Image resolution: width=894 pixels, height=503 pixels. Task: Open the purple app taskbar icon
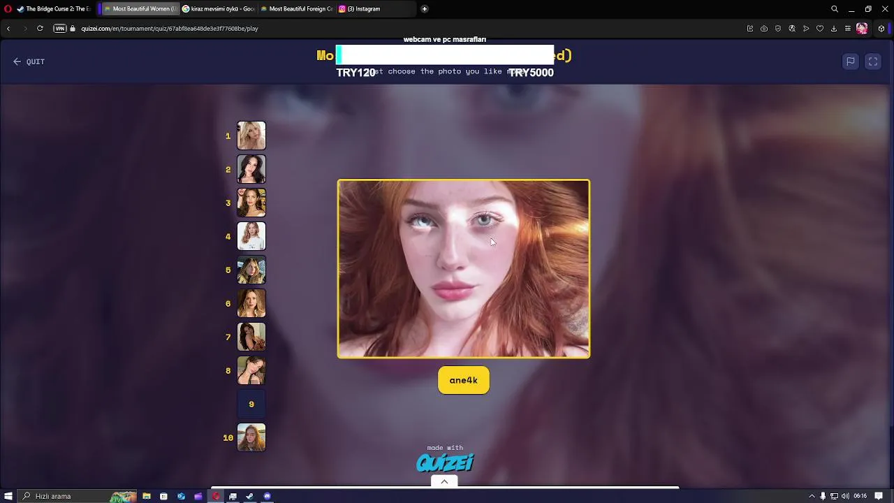point(198,496)
